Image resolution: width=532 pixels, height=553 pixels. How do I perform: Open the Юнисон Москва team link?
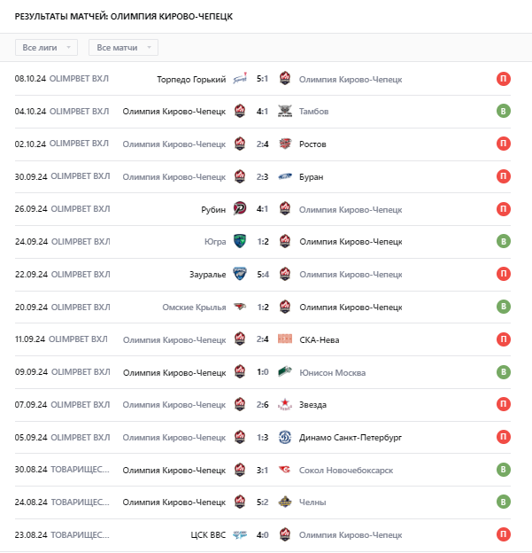pos(332,372)
